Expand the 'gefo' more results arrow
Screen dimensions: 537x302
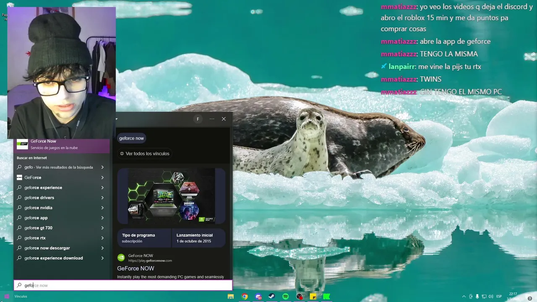coord(102,167)
